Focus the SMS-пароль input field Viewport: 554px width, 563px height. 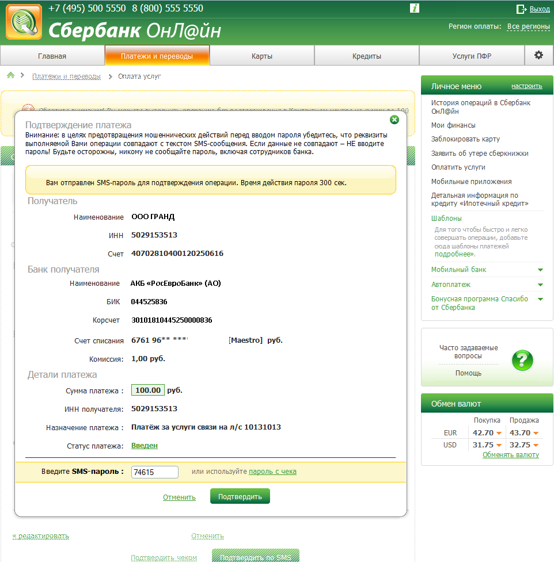point(155,472)
